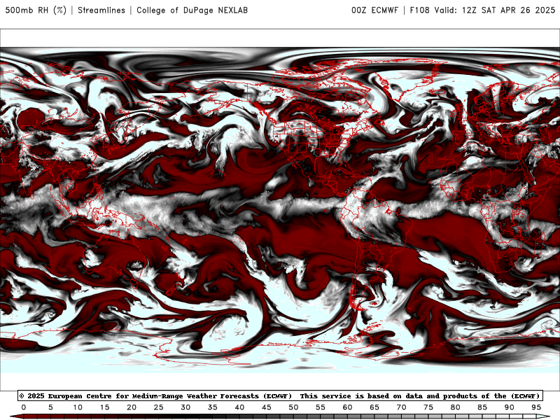The image size is (560, 420).
Task: Click the 'Streamlines' label in header
Action: tap(101, 10)
